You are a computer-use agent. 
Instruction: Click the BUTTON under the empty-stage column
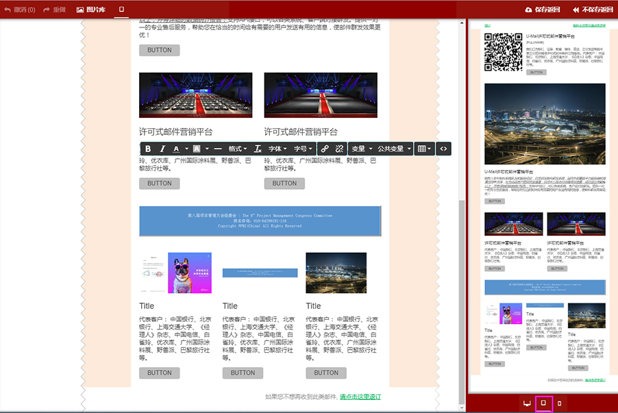point(284,184)
